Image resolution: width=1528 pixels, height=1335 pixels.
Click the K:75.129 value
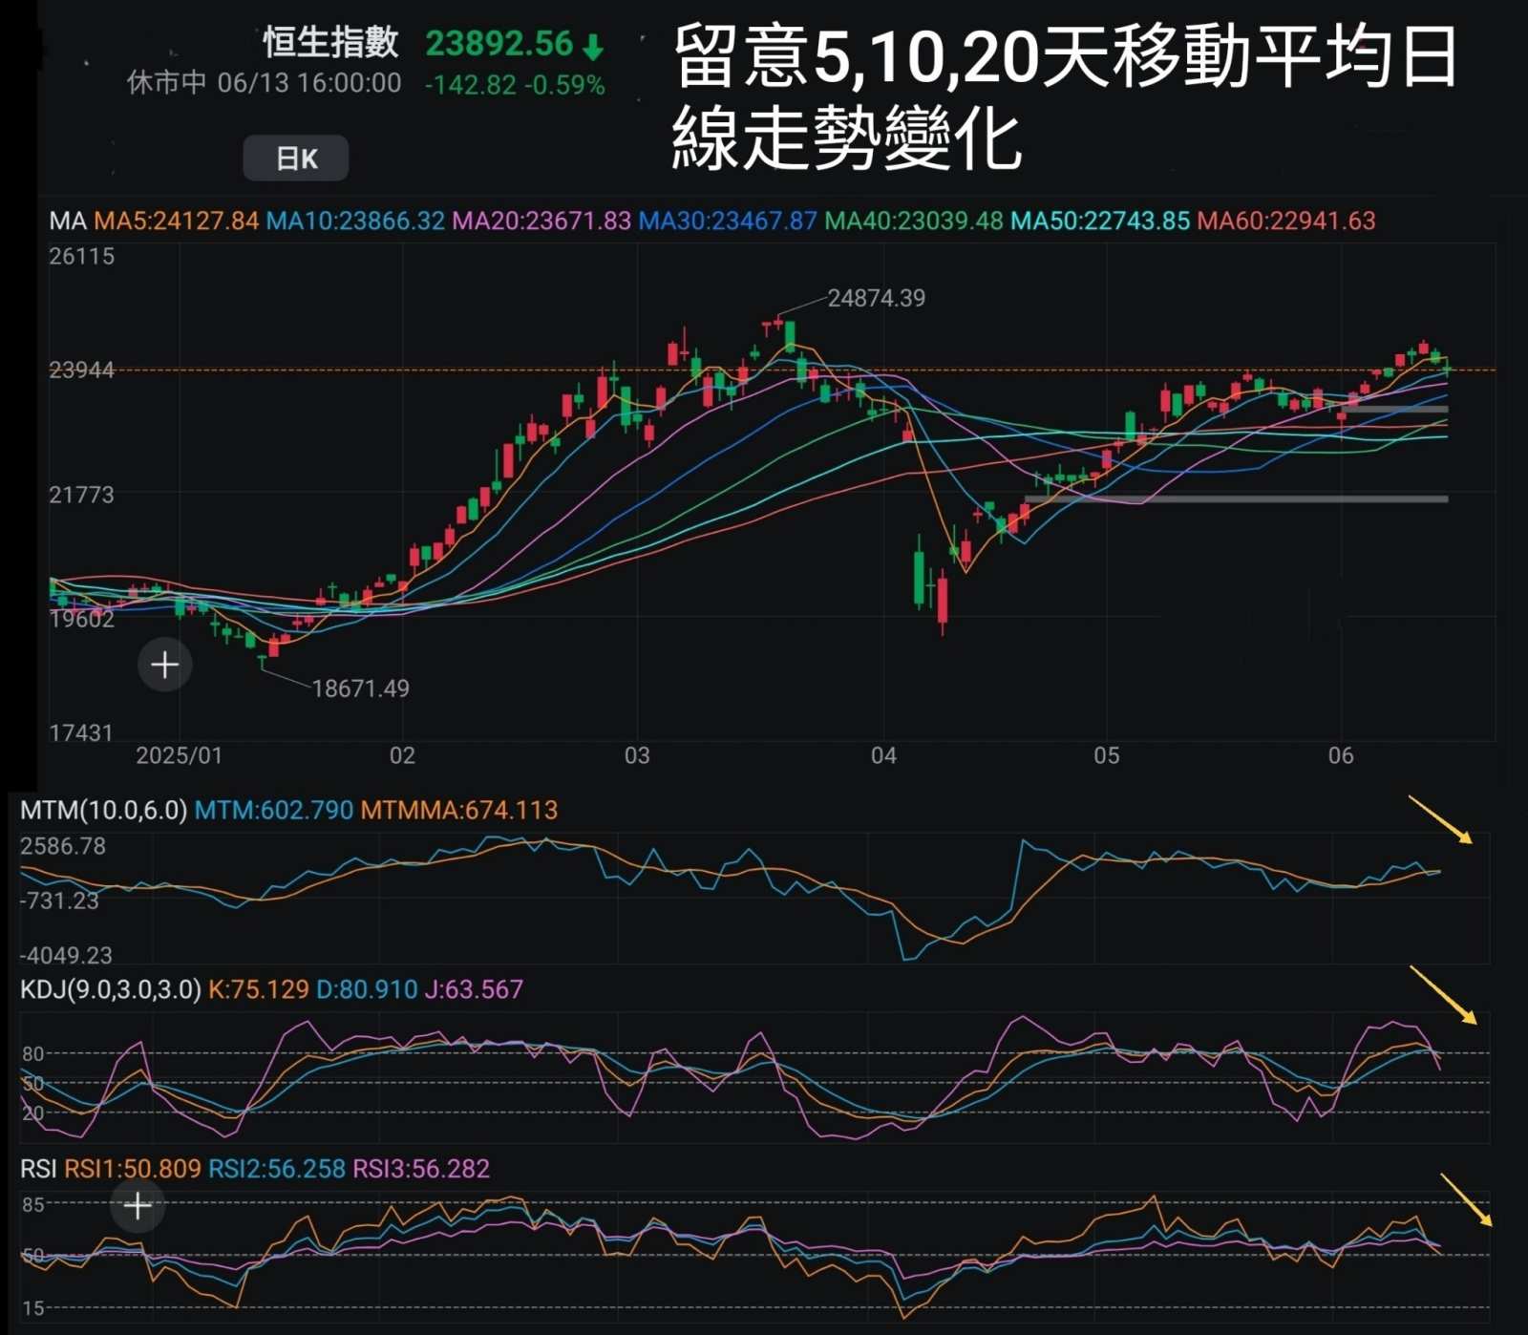(x=259, y=989)
